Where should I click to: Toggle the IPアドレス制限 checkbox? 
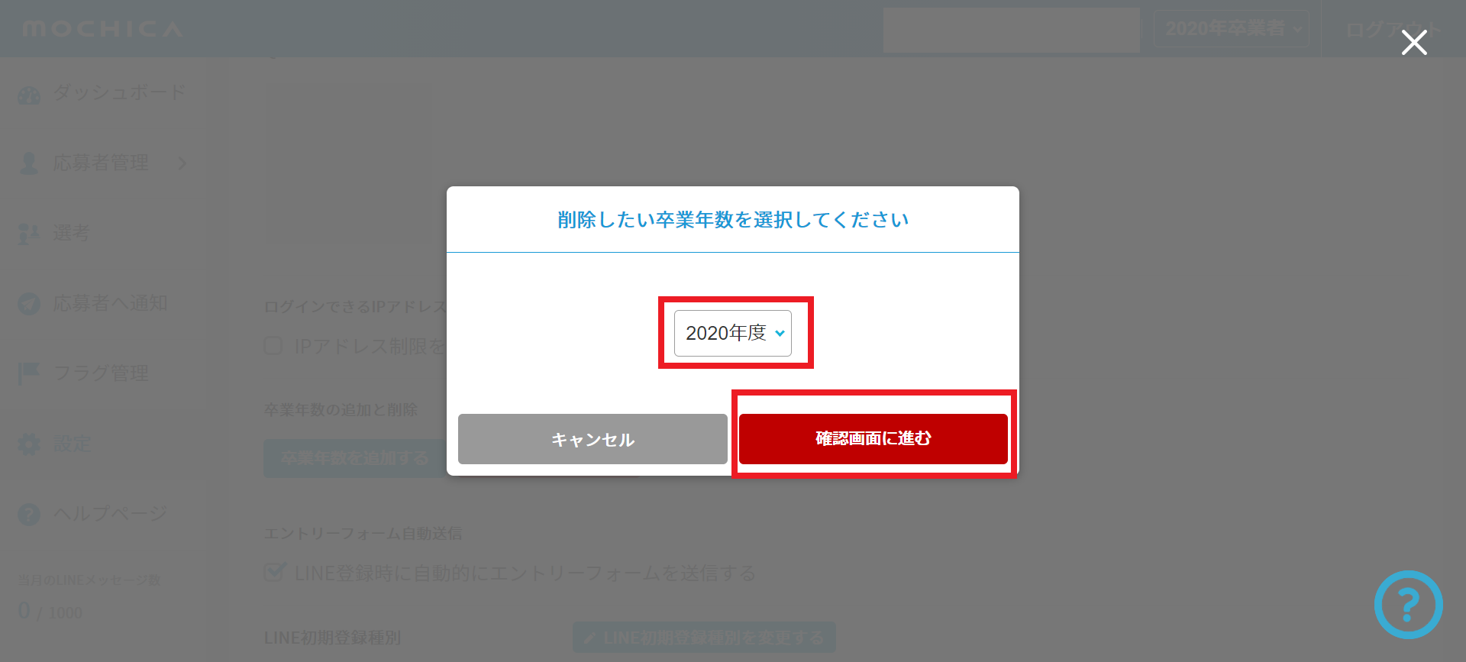[x=273, y=346]
